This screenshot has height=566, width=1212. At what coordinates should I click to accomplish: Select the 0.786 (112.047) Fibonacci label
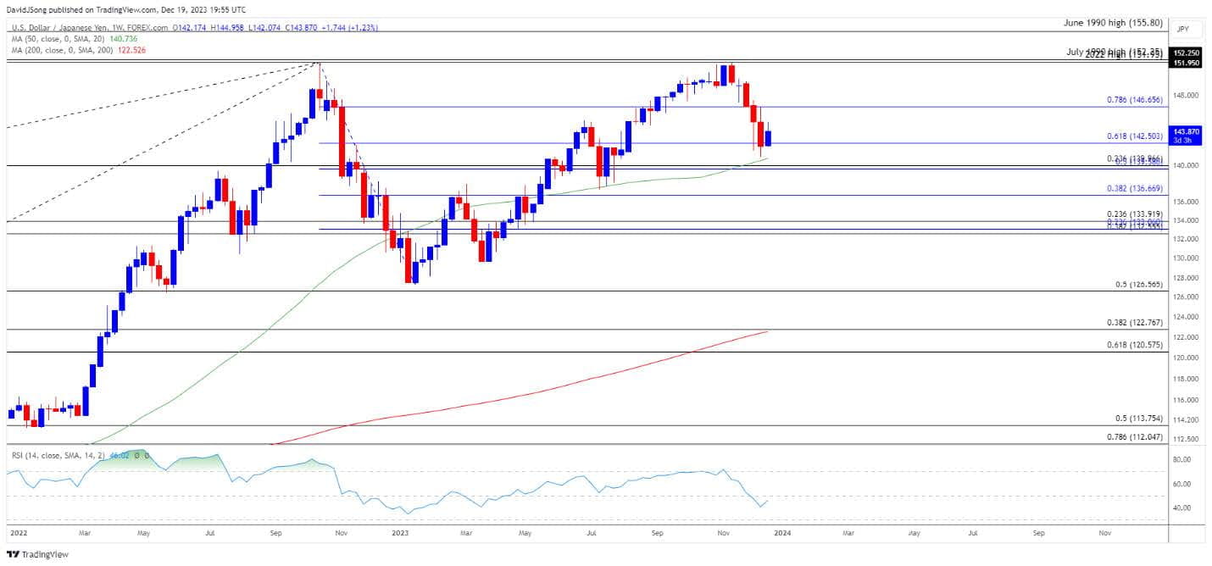[1135, 437]
